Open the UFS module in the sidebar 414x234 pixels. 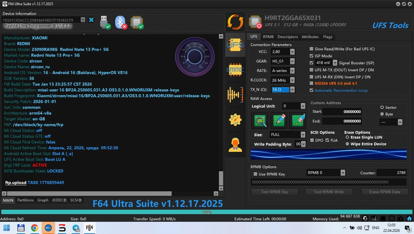click(235, 45)
